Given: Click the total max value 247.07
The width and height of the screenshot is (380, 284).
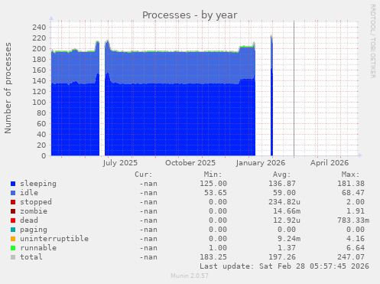Looking at the screenshot, I should click(351, 257).
